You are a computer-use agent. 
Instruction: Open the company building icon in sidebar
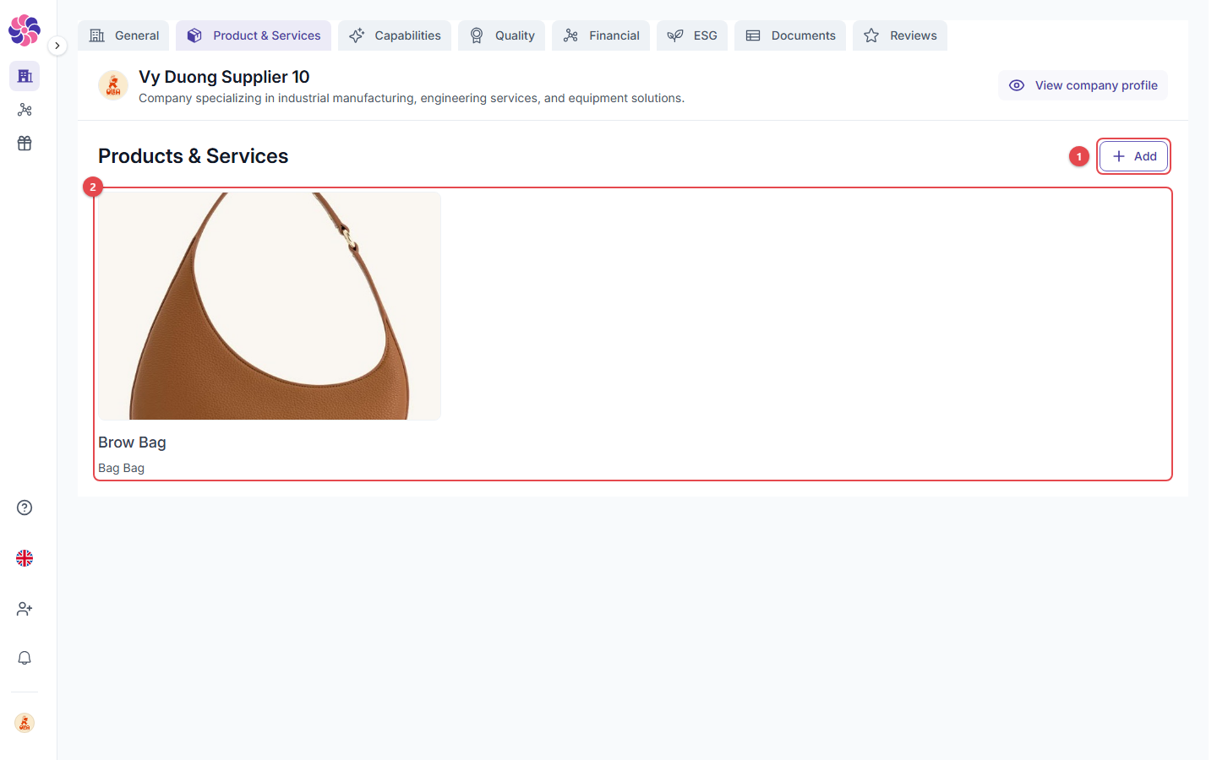point(25,76)
